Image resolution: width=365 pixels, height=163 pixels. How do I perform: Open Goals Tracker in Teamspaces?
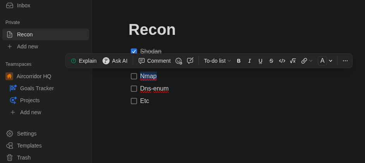click(x=37, y=89)
